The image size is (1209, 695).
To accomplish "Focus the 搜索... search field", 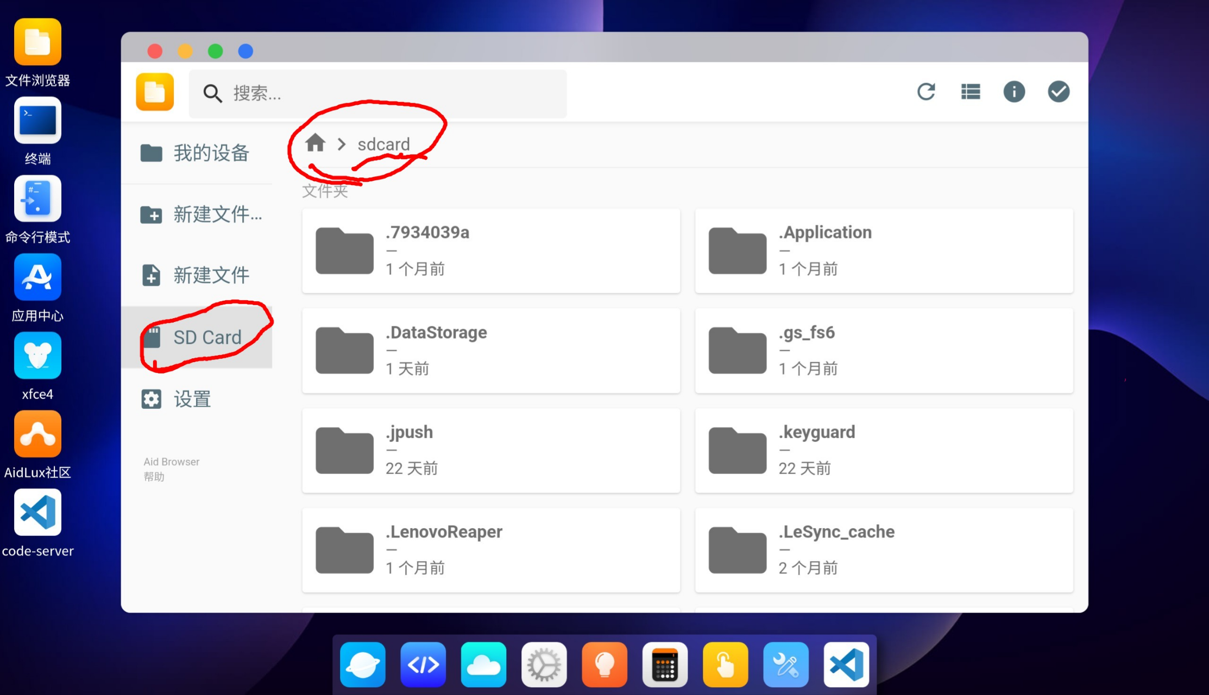I will [378, 93].
